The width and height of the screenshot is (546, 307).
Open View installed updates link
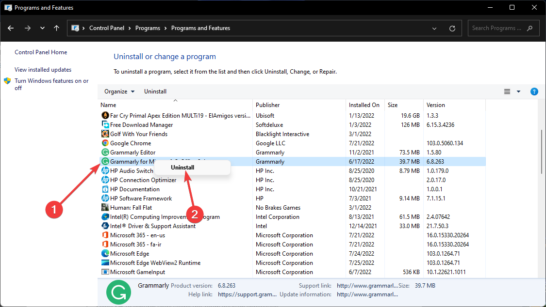(43, 69)
